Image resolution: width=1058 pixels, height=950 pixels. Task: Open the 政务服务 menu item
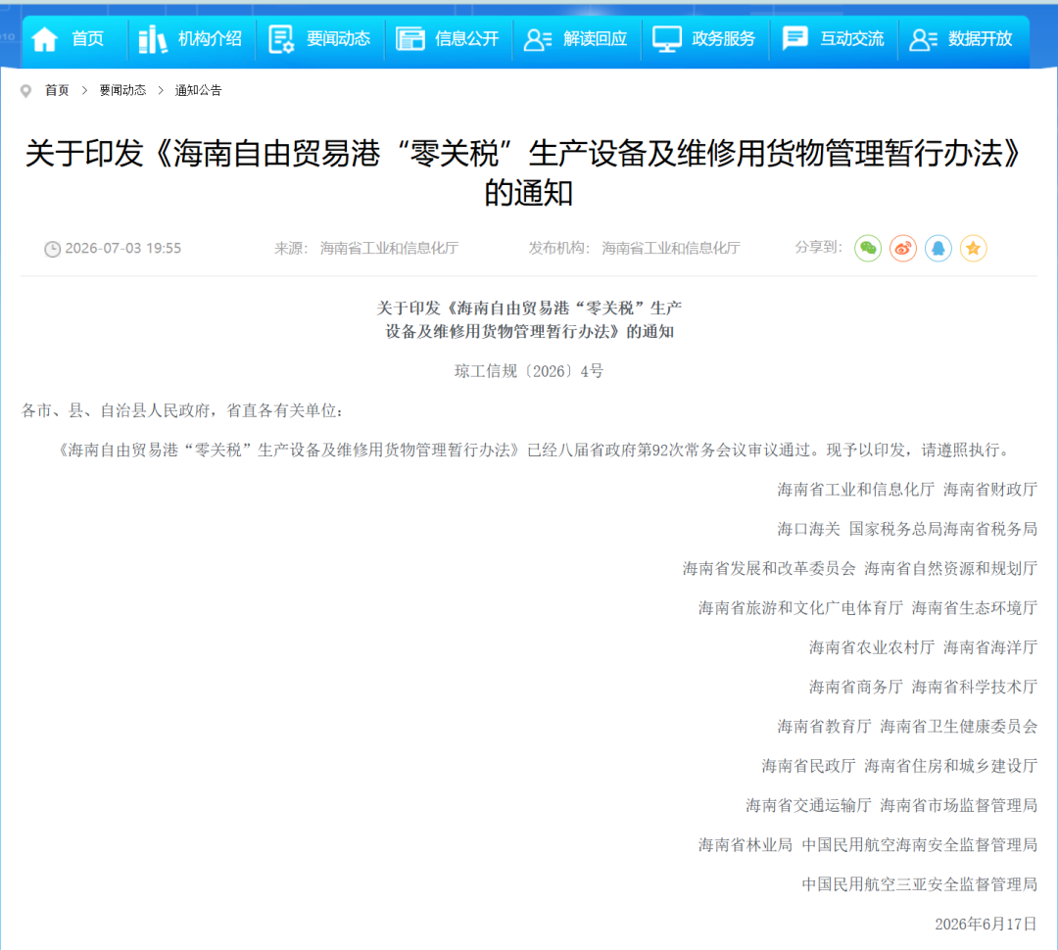point(723,38)
